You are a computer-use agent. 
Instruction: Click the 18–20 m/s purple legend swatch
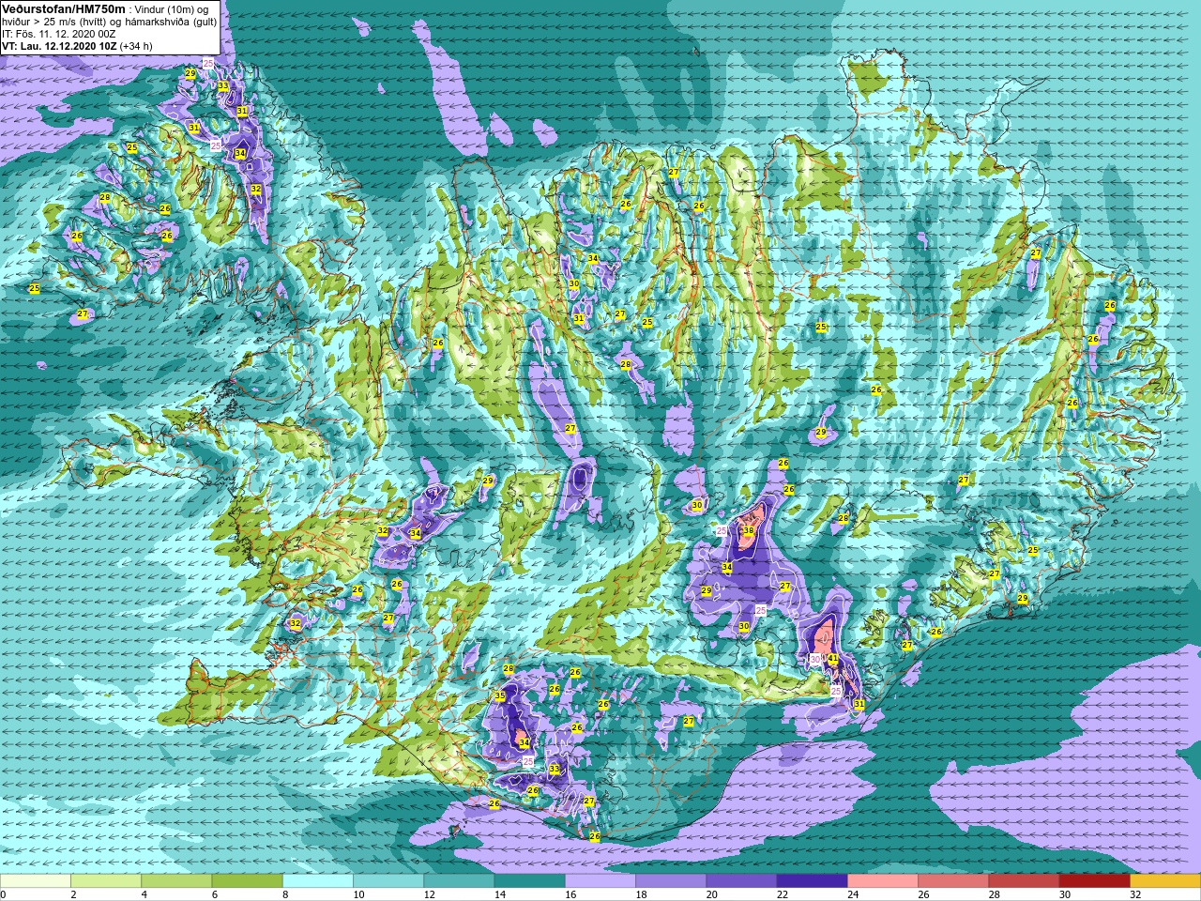tap(671, 881)
